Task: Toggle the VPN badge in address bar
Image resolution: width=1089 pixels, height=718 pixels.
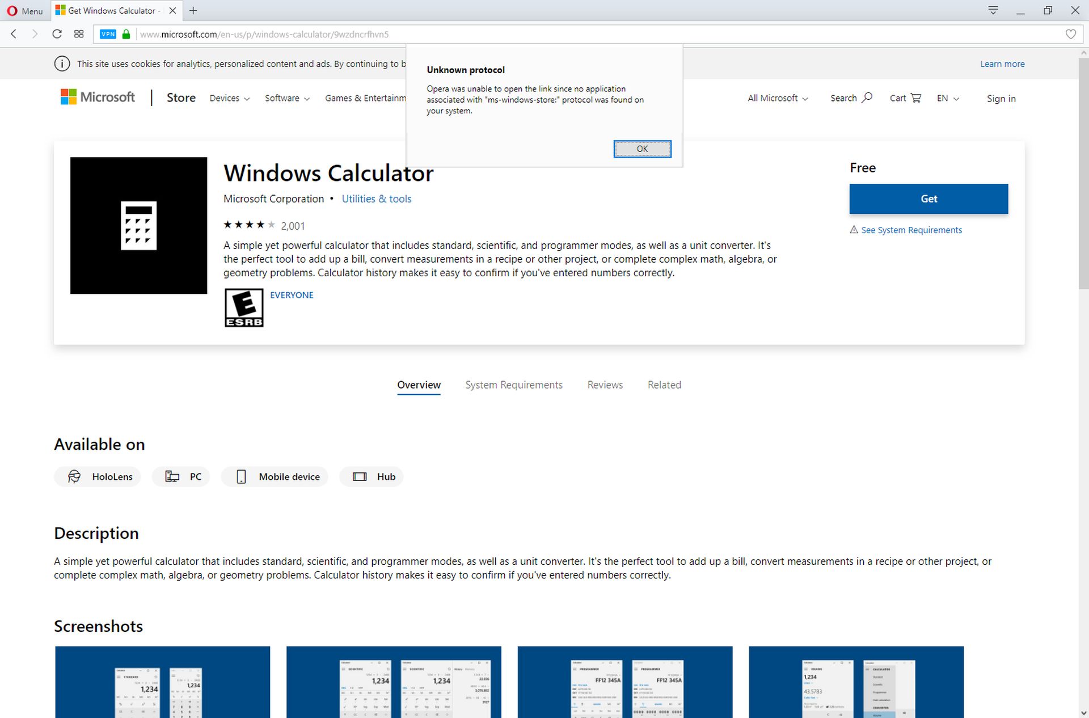Action: (x=108, y=34)
